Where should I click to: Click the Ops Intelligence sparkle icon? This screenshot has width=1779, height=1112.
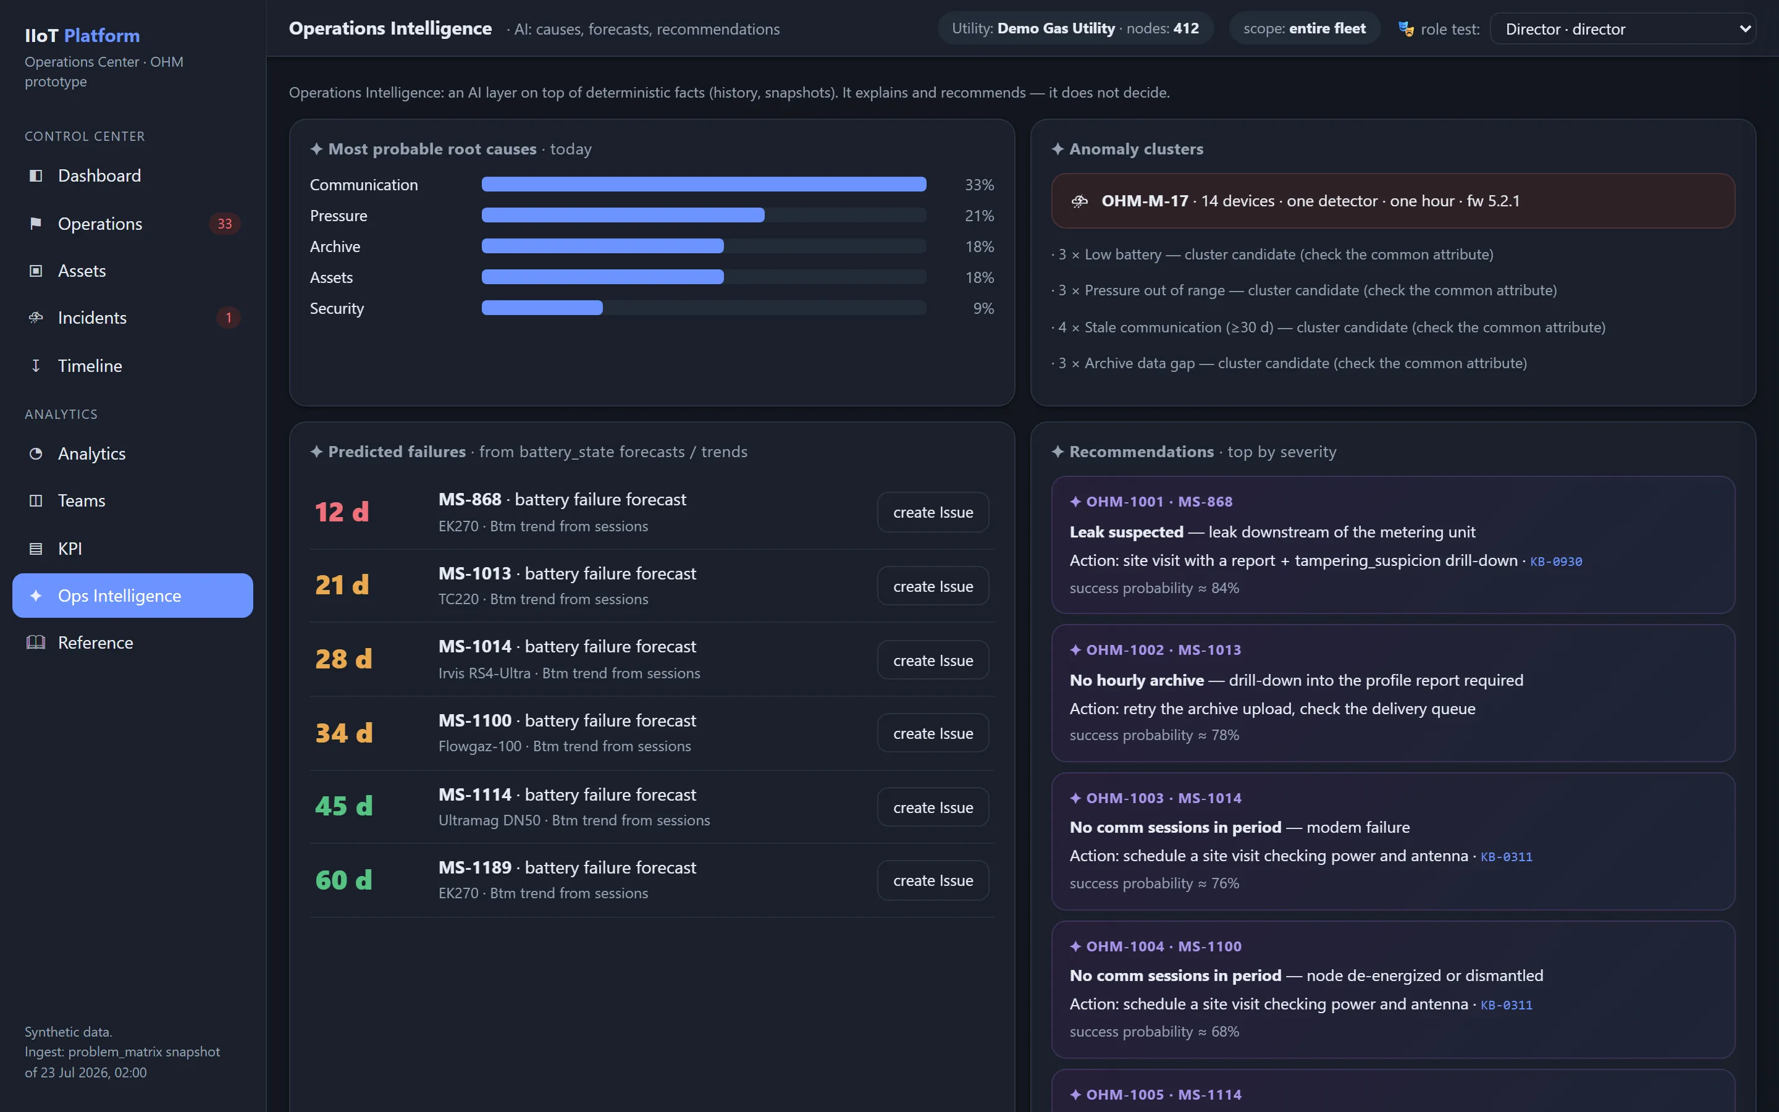[x=35, y=596]
